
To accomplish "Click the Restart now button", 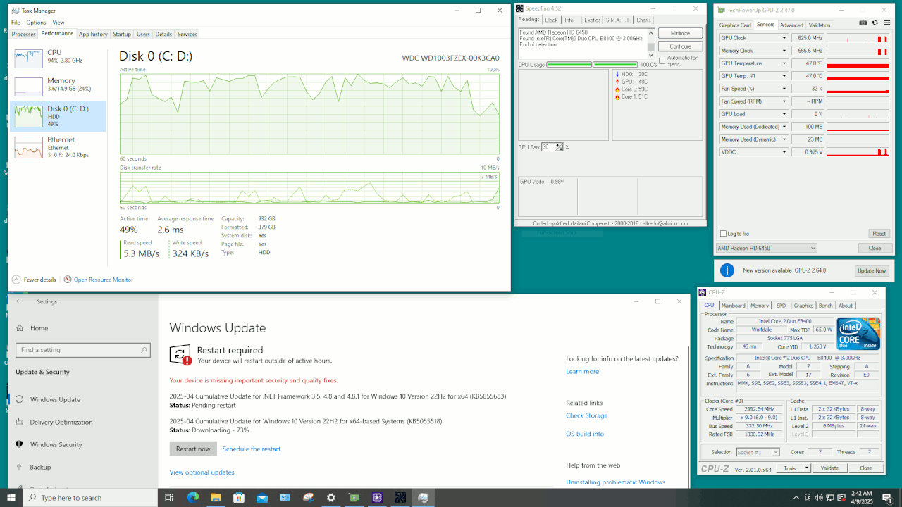I will click(193, 449).
